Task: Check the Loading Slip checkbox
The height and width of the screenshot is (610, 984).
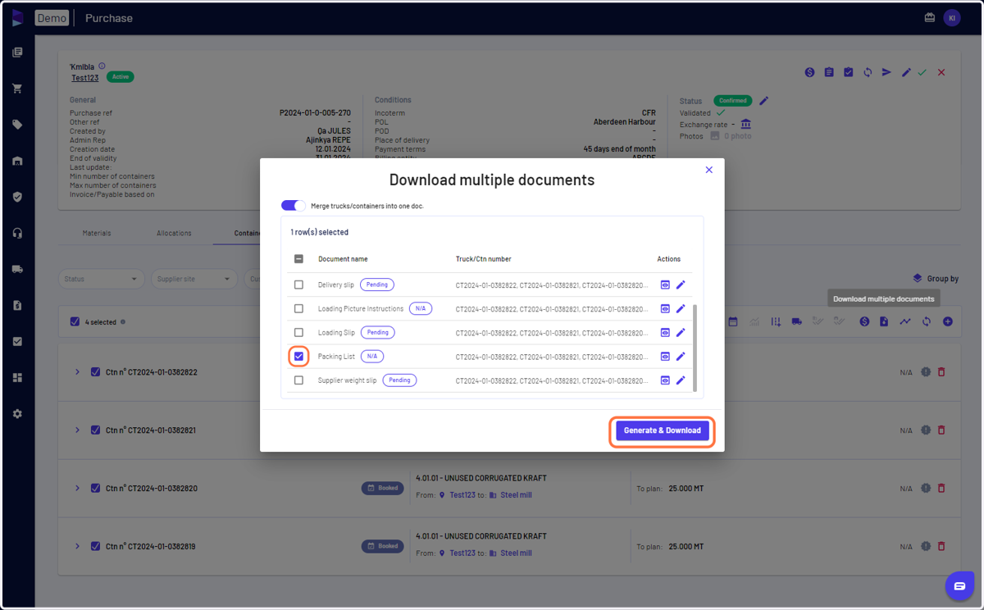Action: (x=298, y=333)
